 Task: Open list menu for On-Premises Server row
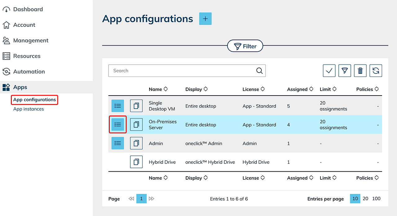point(118,124)
